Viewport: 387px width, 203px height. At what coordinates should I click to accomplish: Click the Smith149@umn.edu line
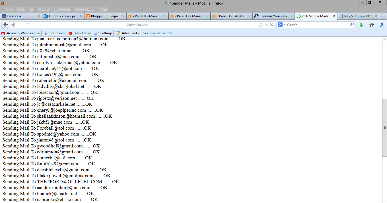pos(49,164)
